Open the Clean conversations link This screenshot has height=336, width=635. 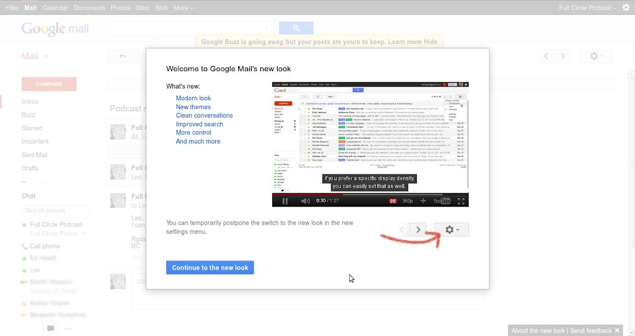click(204, 115)
